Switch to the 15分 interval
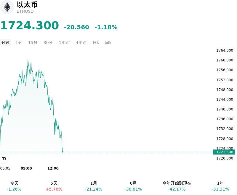The height and width of the screenshot is (195, 237). 33,43
